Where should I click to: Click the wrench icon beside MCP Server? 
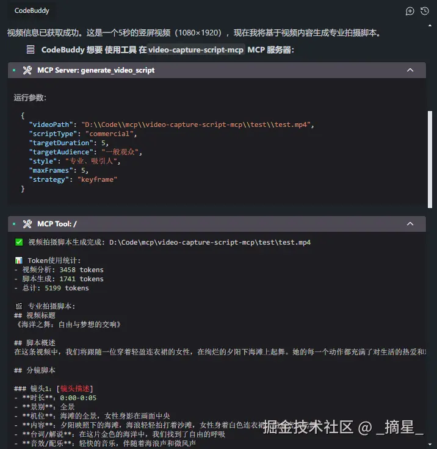(27, 70)
